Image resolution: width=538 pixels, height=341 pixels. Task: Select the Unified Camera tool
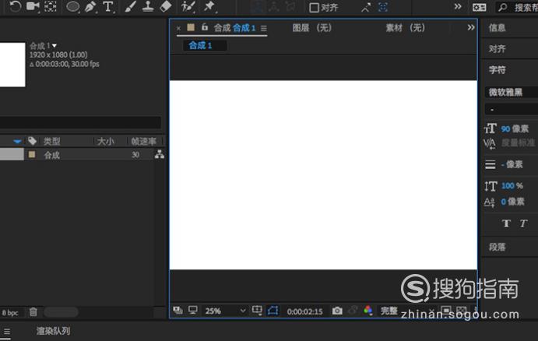tap(33, 6)
